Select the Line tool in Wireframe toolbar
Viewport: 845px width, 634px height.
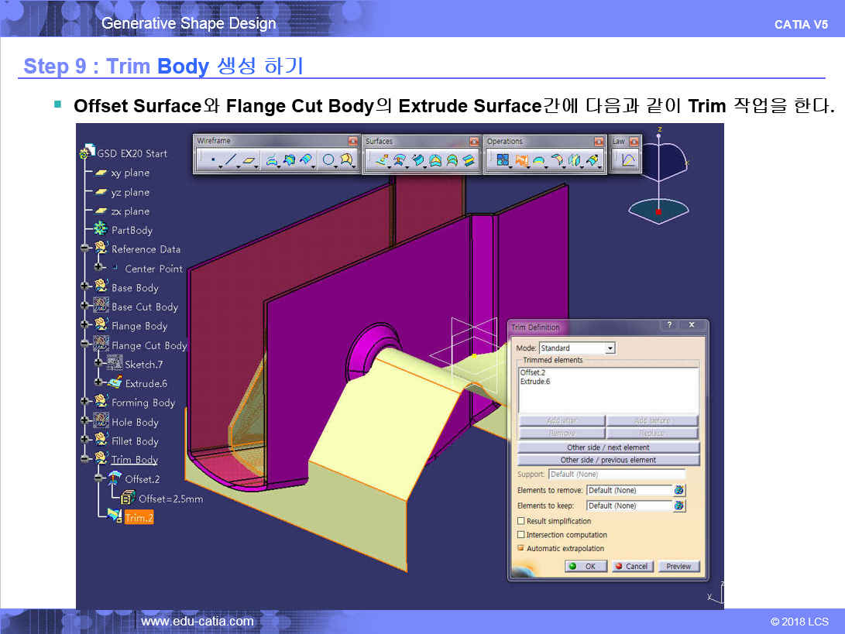pos(231,160)
